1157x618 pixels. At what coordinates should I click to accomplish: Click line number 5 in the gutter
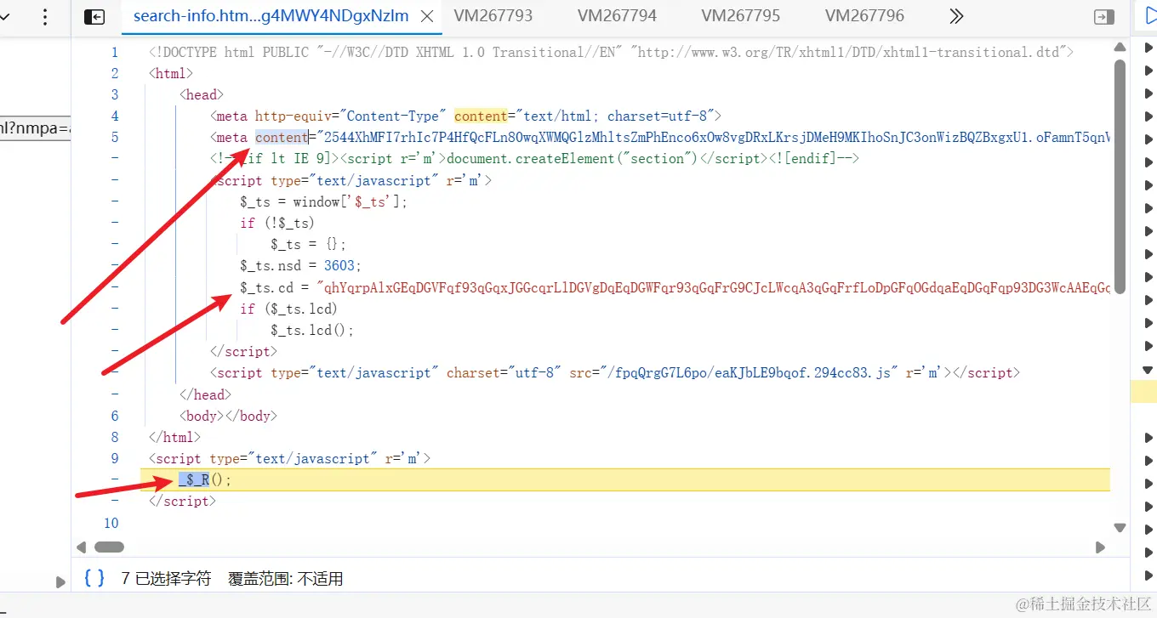point(115,138)
